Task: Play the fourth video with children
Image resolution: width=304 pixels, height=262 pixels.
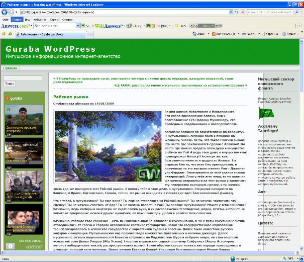Action: click(24, 219)
